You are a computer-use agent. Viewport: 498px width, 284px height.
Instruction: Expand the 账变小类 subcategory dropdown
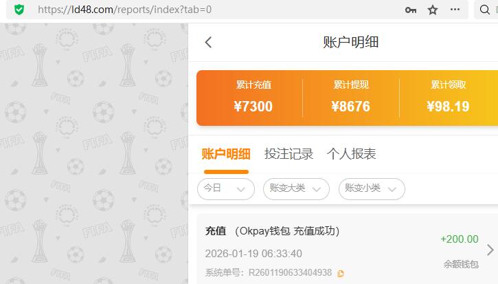372,189
